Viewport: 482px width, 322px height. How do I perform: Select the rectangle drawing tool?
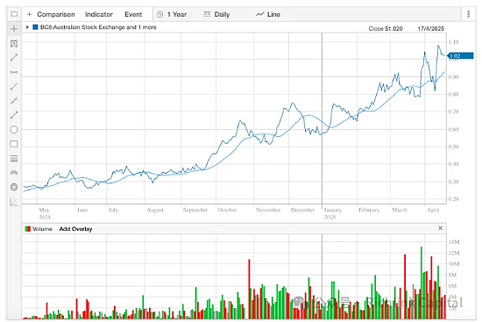pos(14,144)
